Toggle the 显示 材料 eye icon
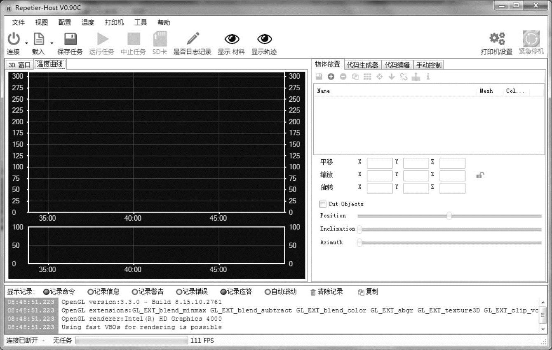Image resolution: width=552 pixels, height=350 pixels. coord(232,39)
